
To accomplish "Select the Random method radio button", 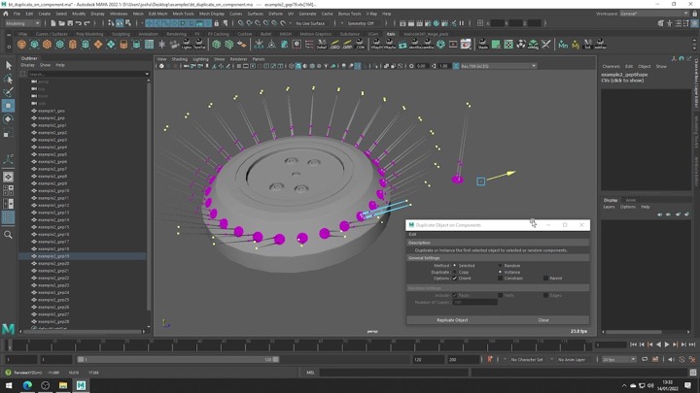I will click(501, 265).
